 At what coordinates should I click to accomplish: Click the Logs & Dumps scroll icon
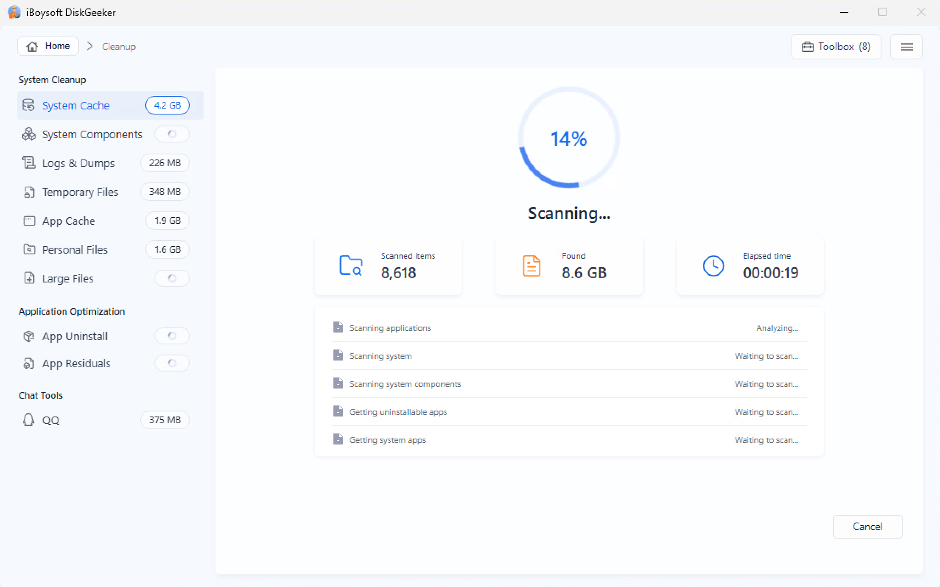pos(28,163)
